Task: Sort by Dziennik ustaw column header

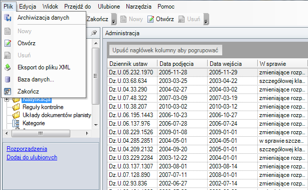Action: coord(132,64)
